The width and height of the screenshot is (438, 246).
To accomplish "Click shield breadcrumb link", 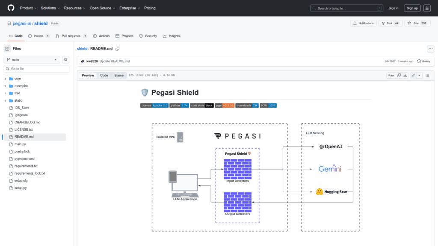I will coord(82,49).
